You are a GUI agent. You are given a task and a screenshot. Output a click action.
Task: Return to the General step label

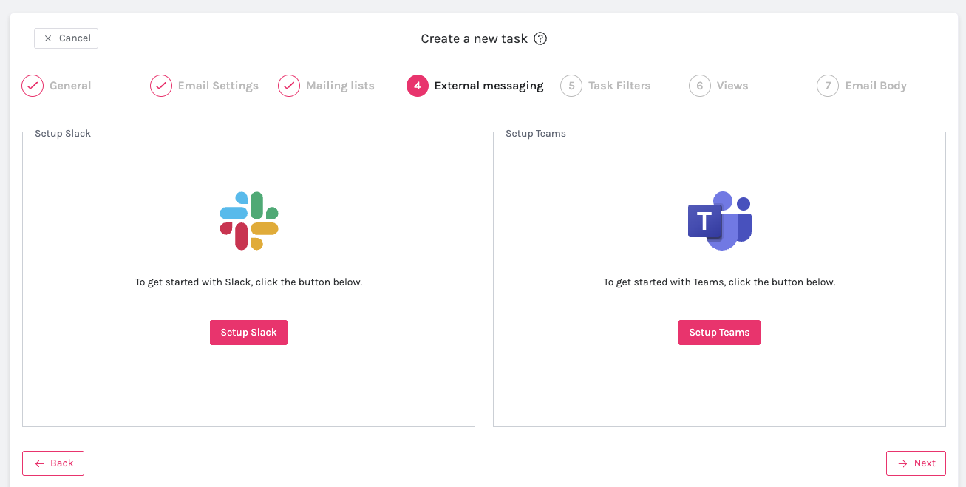(x=70, y=86)
